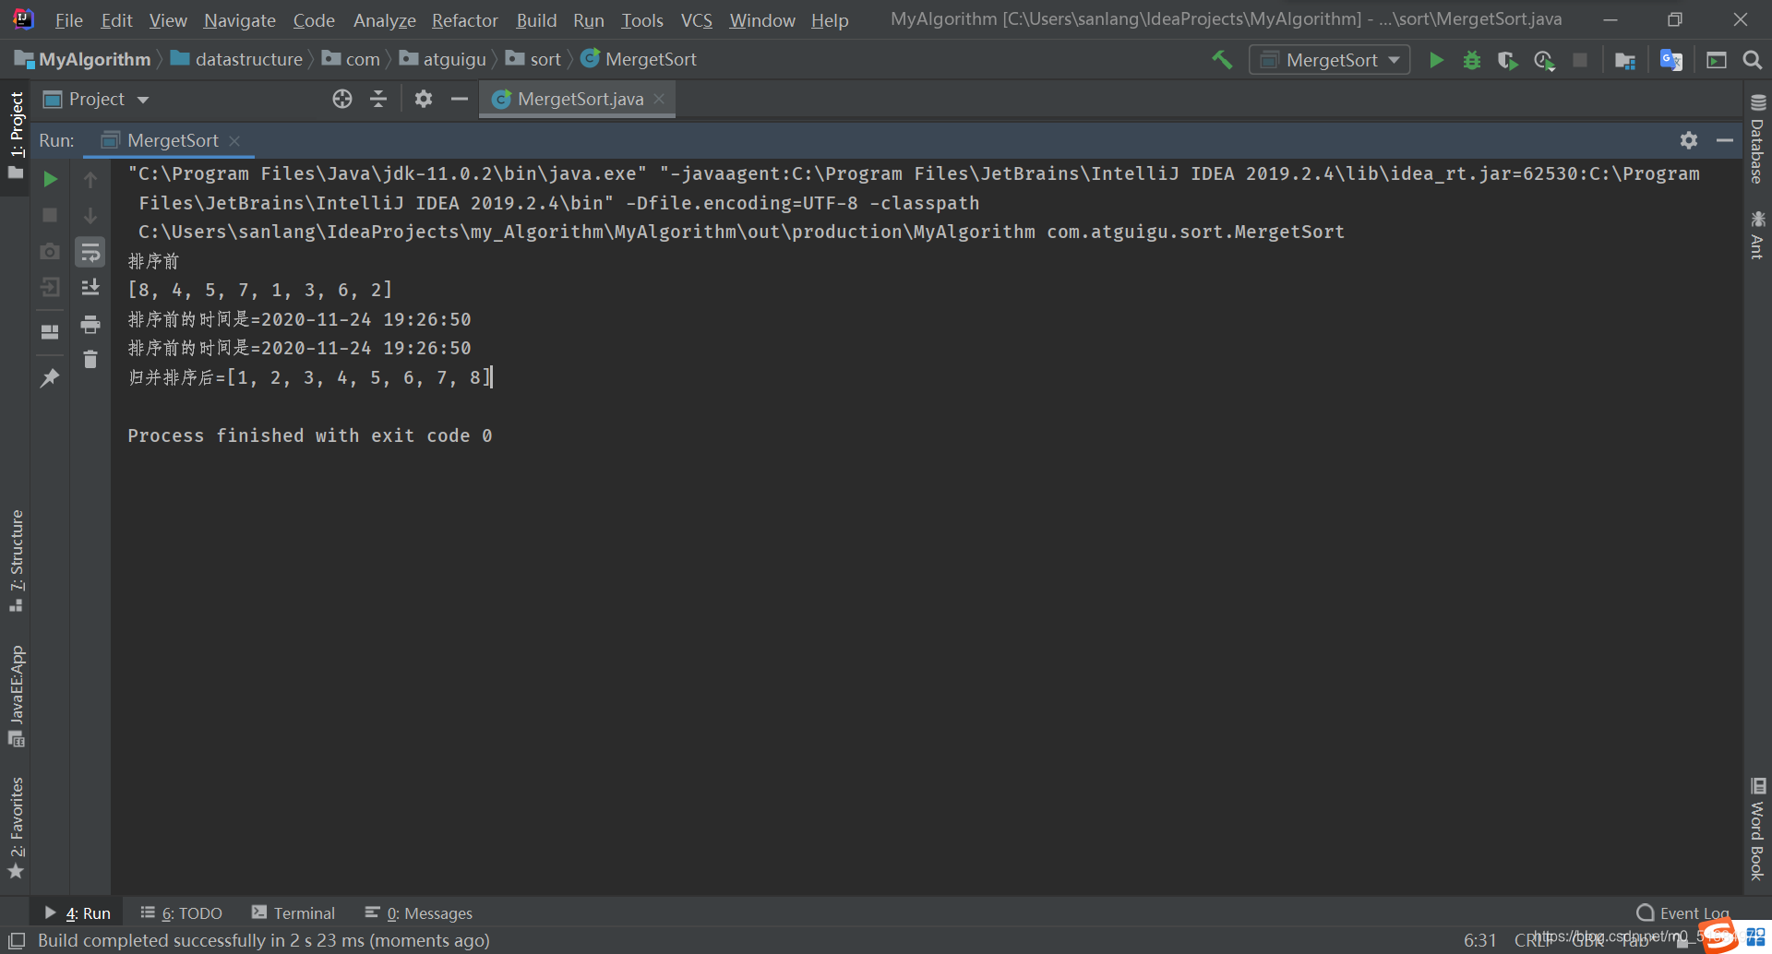The height and width of the screenshot is (954, 1772).
Task: Open the Analyze menu
Action: 385,20
